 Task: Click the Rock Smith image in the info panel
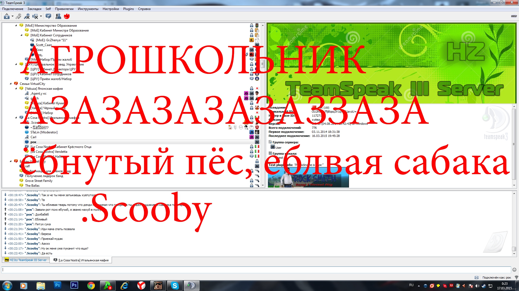[x=308, y=178]
